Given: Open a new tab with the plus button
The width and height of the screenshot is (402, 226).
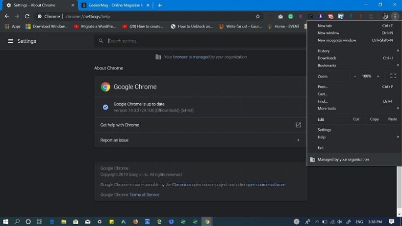Looking at the screenshot, I should (160, 5).
